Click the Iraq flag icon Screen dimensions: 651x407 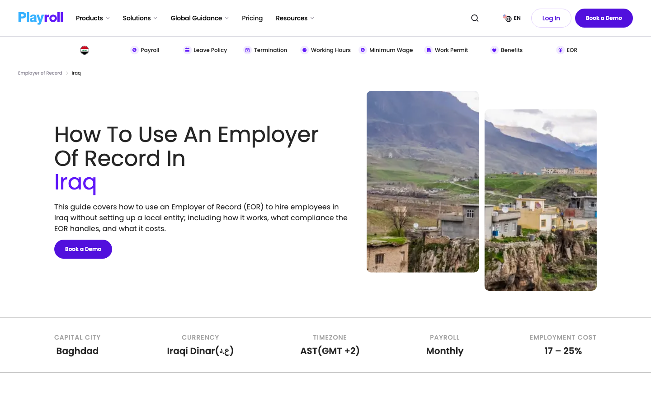85,50
